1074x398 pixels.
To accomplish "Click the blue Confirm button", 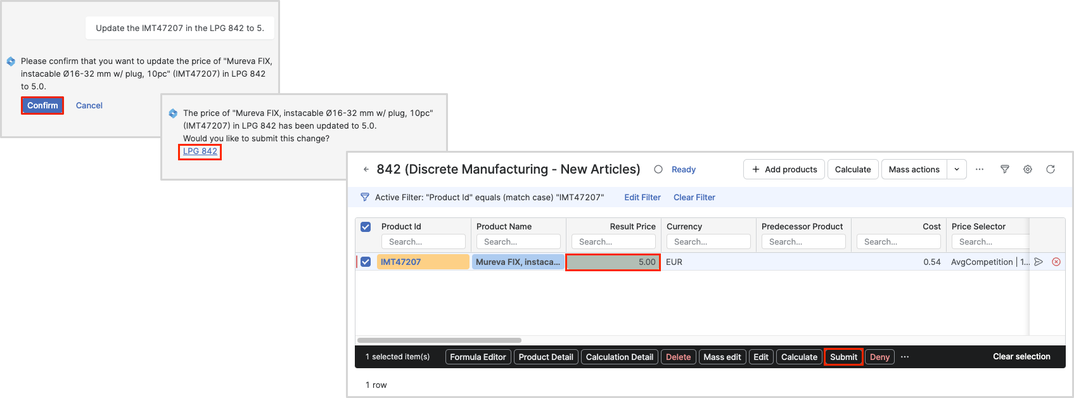I will coord(42,105).
